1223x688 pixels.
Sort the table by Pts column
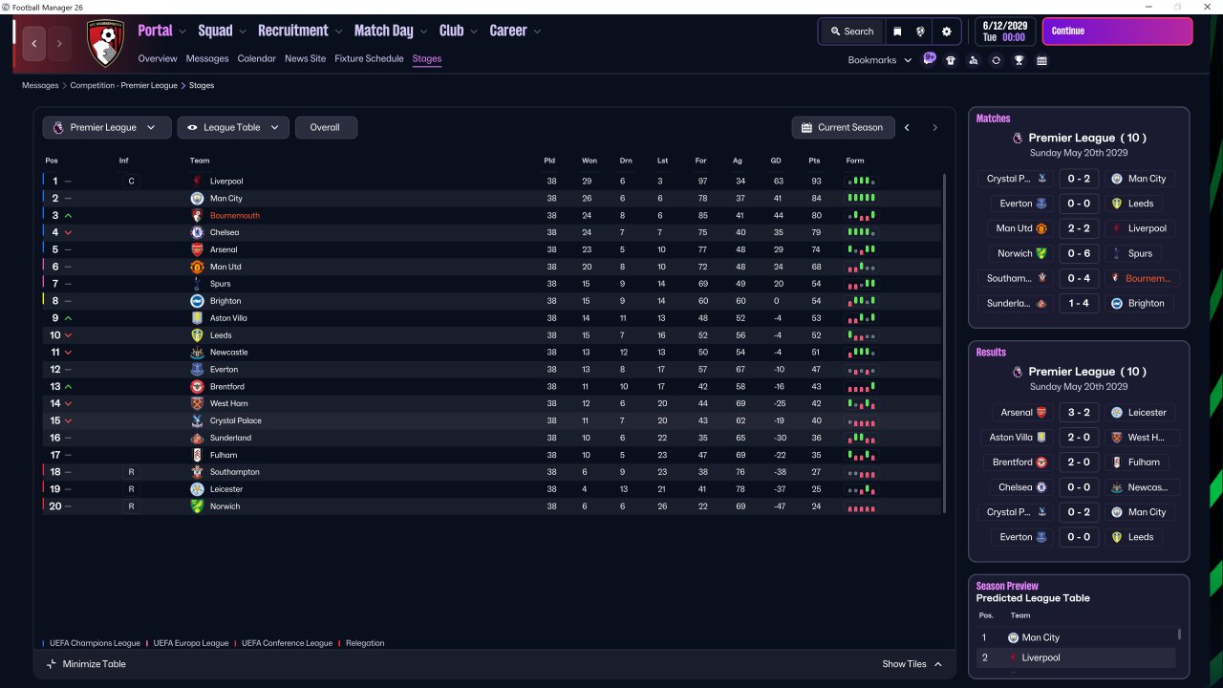point(814,161)
